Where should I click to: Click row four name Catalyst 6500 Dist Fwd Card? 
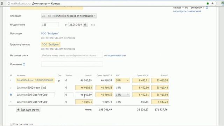point(33,102)
